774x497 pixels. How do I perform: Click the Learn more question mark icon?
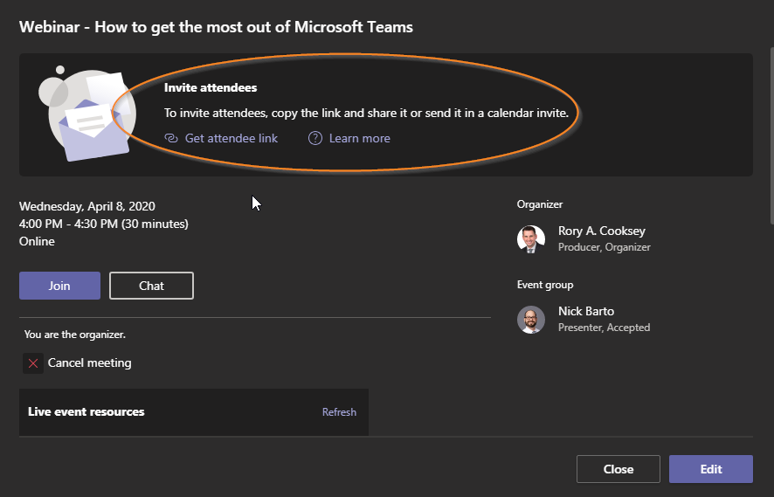point(315,138)
